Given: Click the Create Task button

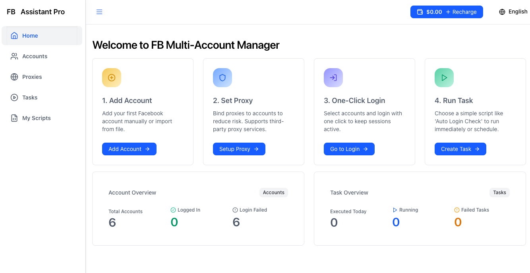Looking at the screenshot, I should pyautogui.click(x=460, y=149).
